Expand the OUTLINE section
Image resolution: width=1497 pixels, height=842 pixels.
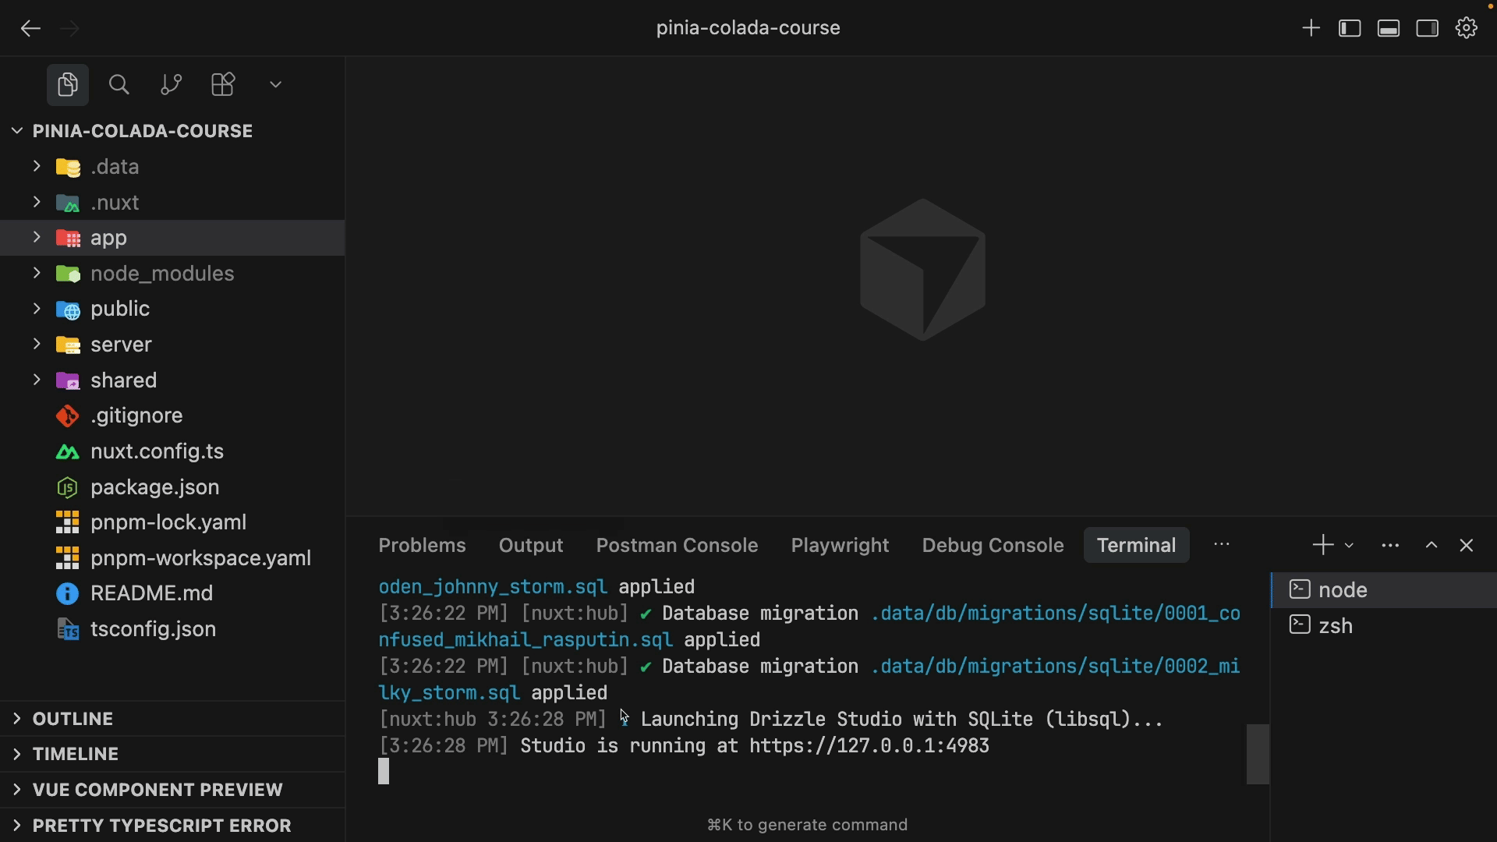click(172, 719)
